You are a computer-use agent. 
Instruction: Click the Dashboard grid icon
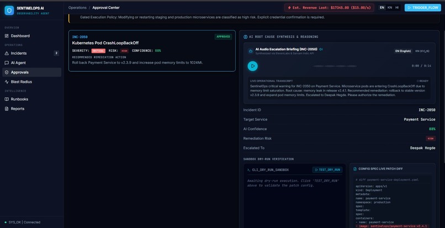(7, 36)
